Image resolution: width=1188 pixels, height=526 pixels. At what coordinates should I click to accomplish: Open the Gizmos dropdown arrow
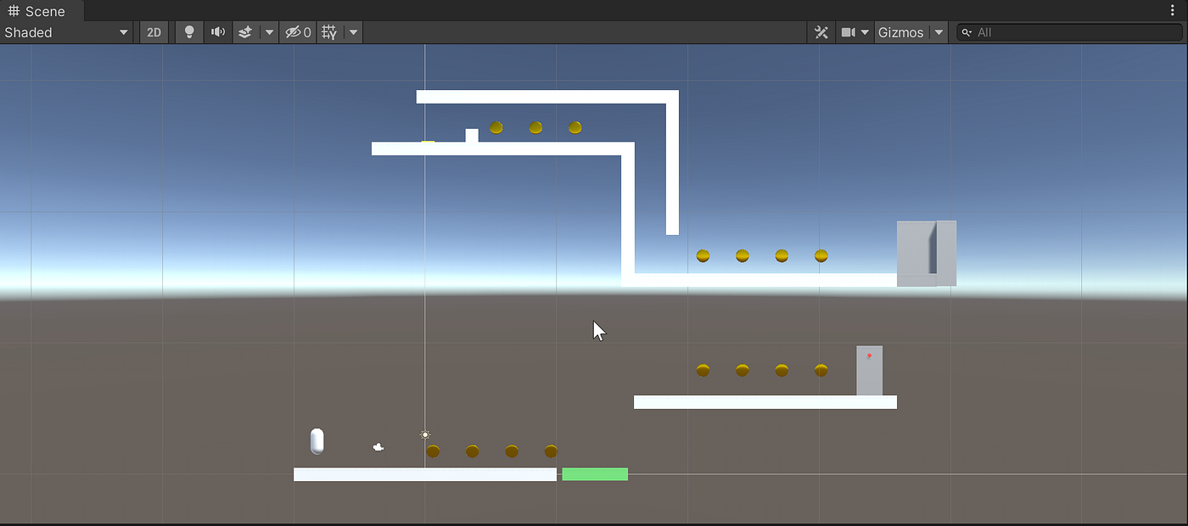[938, 32]
